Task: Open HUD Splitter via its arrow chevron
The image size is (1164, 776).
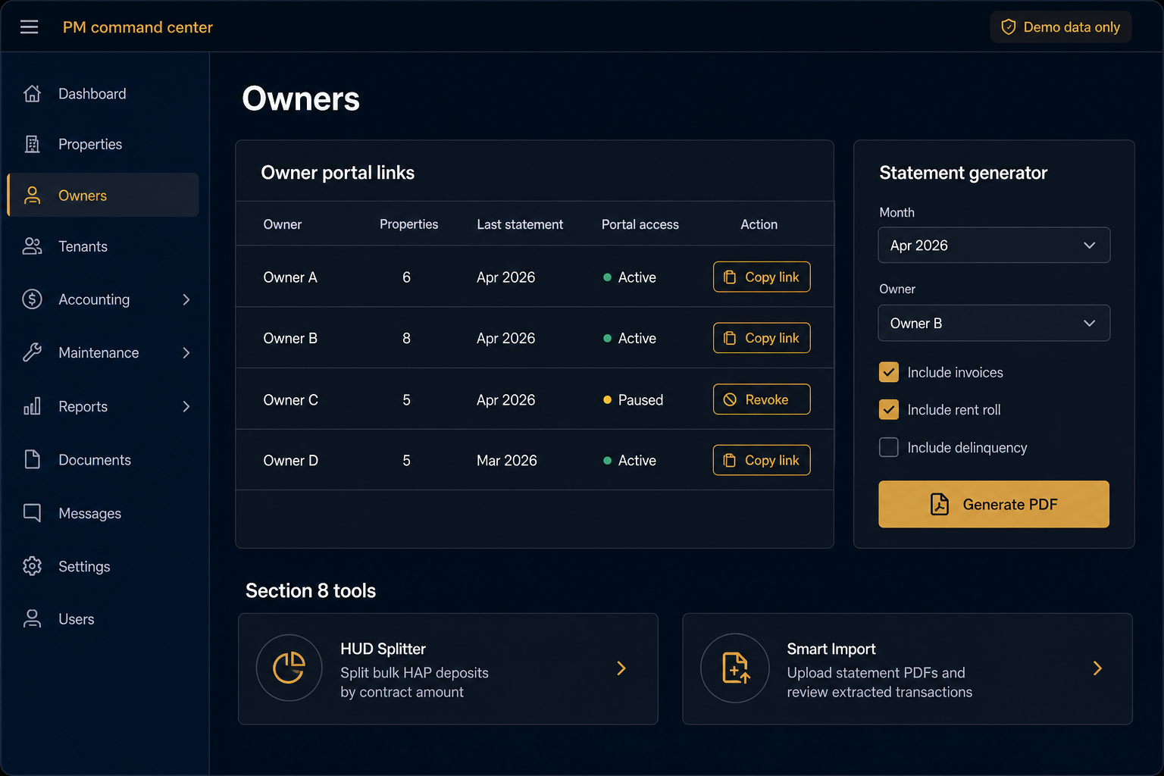Action: tap(621, 668)
